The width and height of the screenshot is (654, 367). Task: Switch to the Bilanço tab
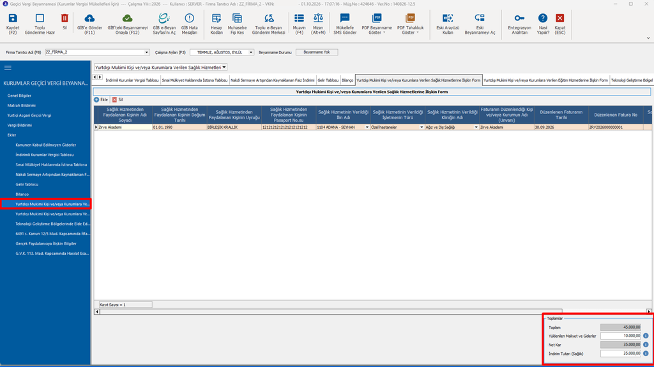347,80
